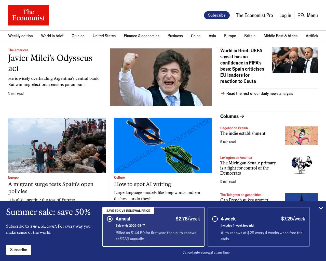Viewport: 326px width, 261px height.
Task: Select the 4 week subscription option
Action: pyautogui.click(x=259, y=227)
